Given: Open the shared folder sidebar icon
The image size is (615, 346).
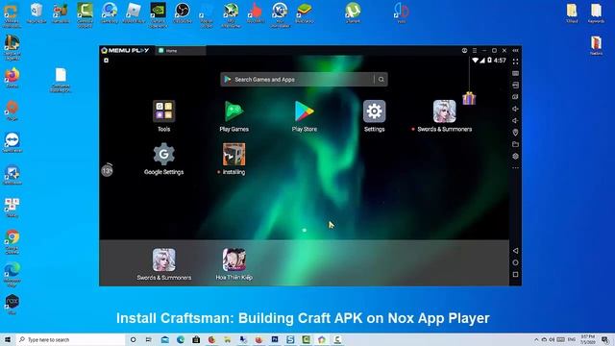Looking at the screenshot, I should click(x=515, y=144).
